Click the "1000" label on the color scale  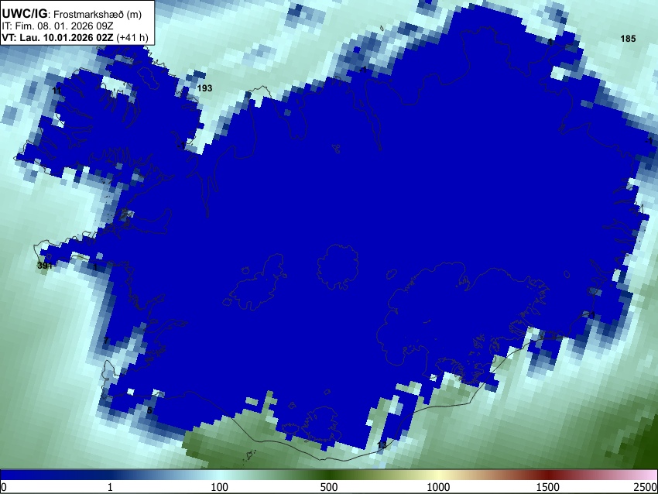(438, 487)
